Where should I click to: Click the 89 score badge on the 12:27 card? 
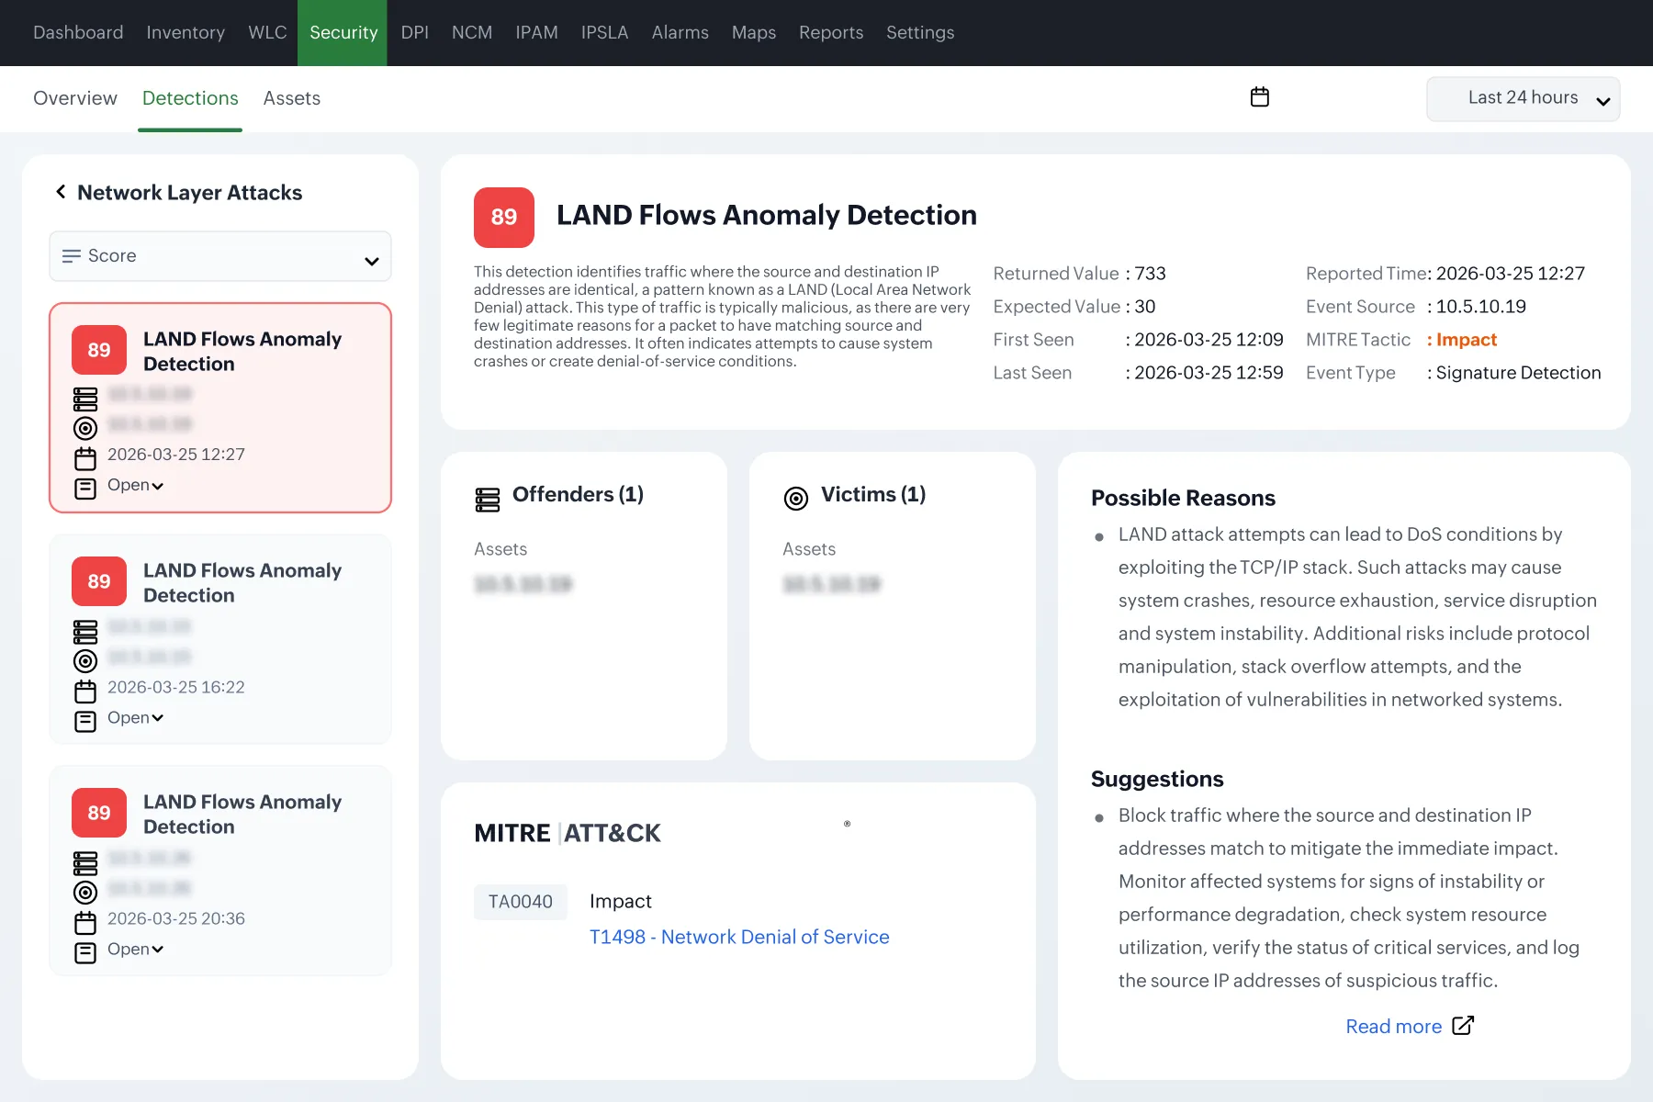click(x=99, y=350)
